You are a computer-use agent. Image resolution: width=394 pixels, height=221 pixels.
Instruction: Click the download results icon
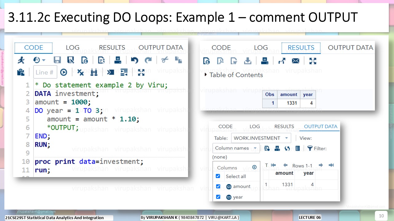pos(248,61)
